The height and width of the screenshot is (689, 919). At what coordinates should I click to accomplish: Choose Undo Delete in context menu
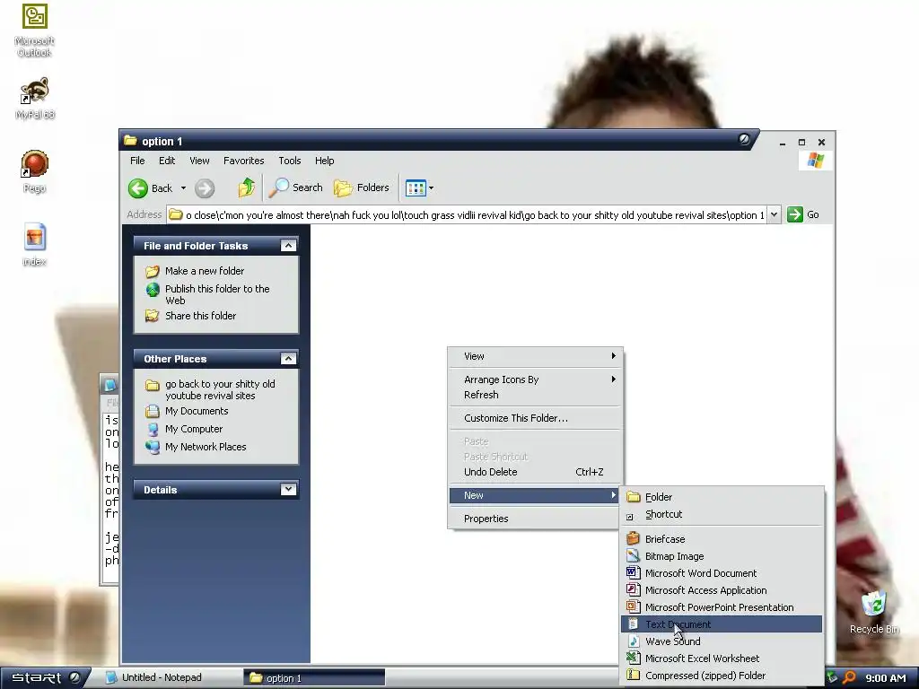(x=535, y=472)
